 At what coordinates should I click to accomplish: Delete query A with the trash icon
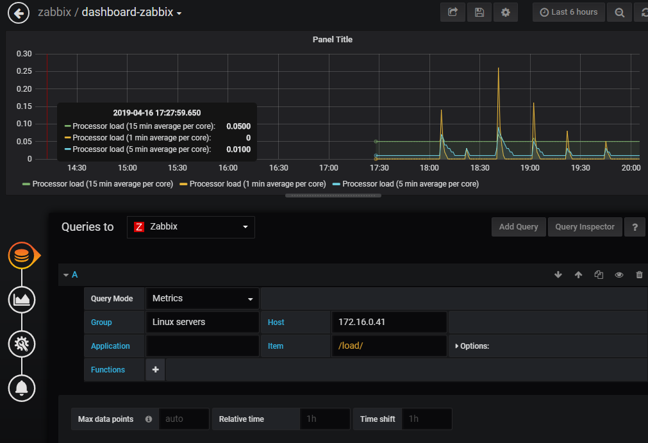(639, 275)
